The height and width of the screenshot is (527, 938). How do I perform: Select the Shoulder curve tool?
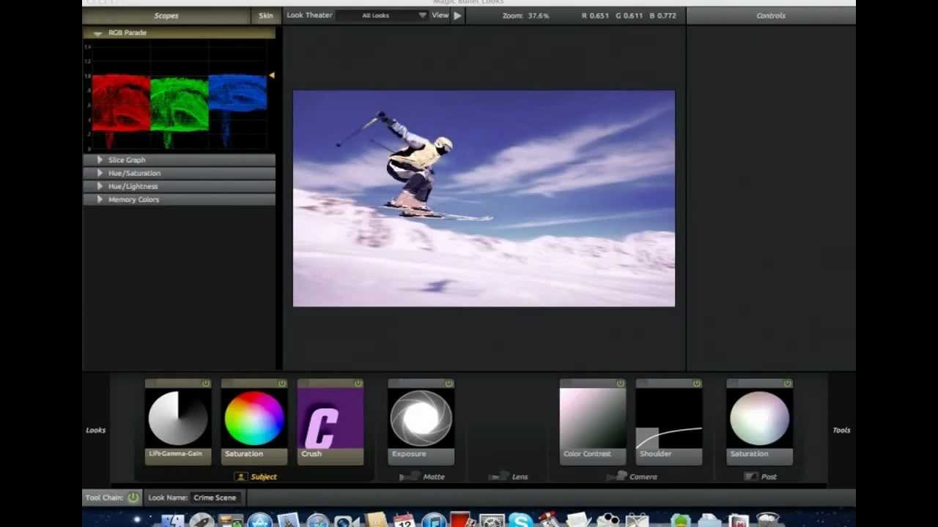(669, 422)
